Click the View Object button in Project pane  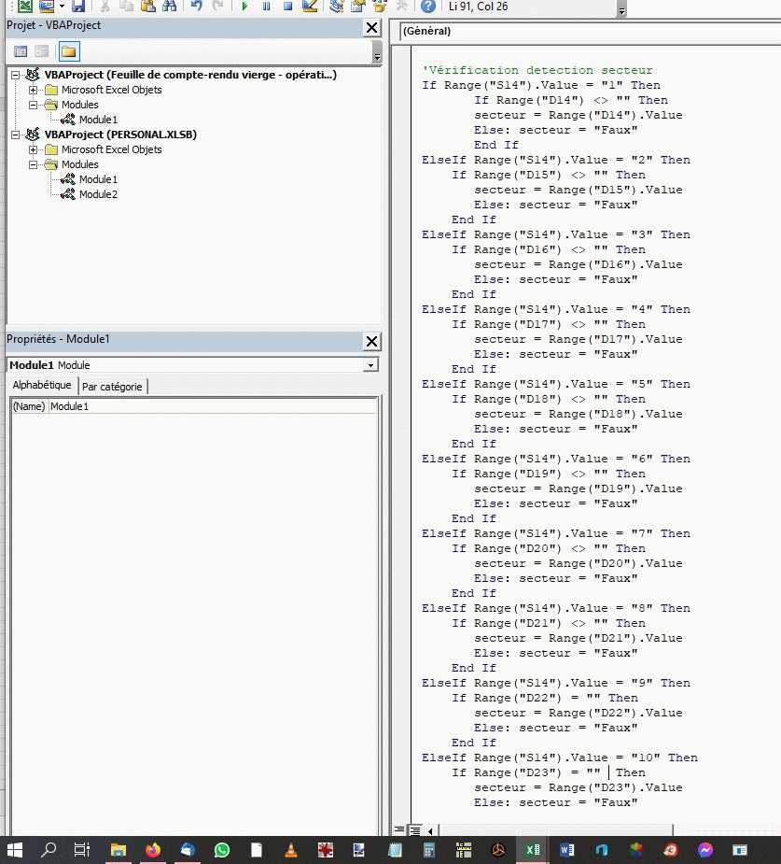(42, 51)
